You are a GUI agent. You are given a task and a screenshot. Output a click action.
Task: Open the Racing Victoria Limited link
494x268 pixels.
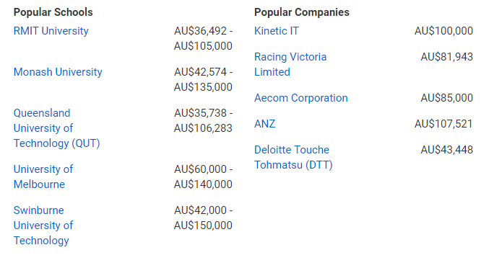tap(290, 64)
